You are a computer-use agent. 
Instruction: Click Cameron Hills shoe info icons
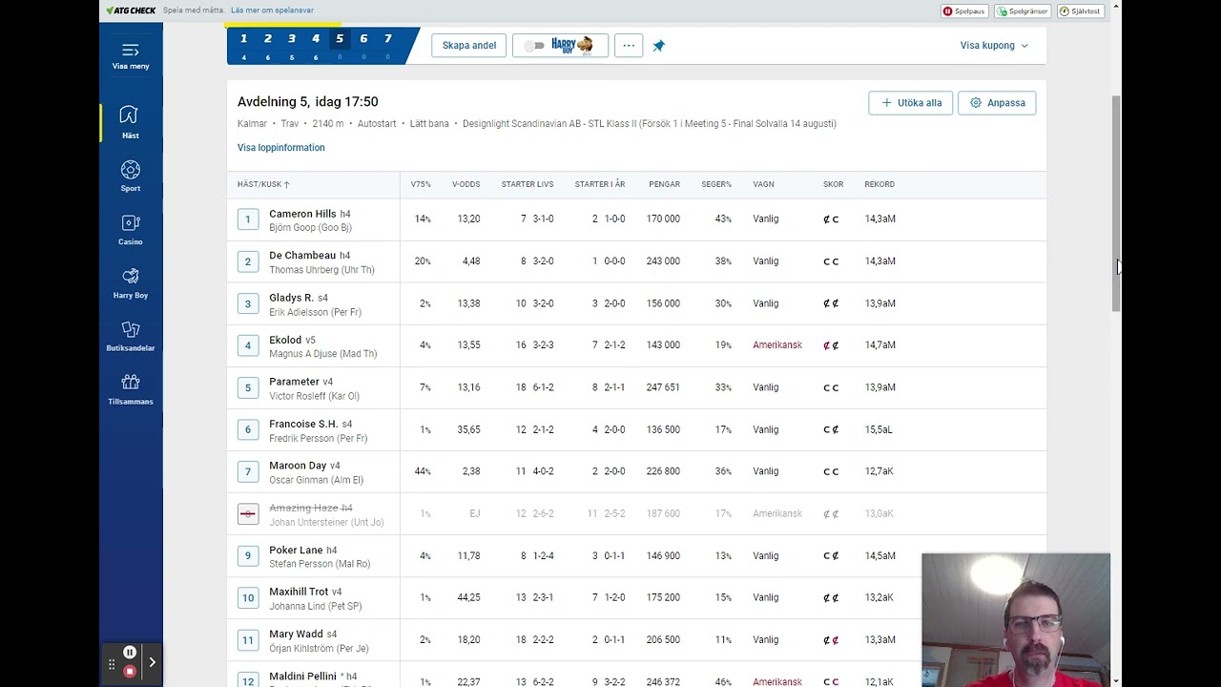click(x=831, y=219)
